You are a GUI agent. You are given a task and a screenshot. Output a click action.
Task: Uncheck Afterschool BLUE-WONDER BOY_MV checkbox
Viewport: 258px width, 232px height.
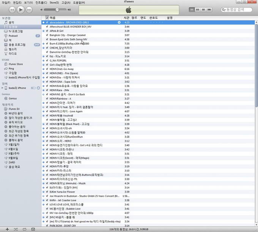[x=47, y=27]
